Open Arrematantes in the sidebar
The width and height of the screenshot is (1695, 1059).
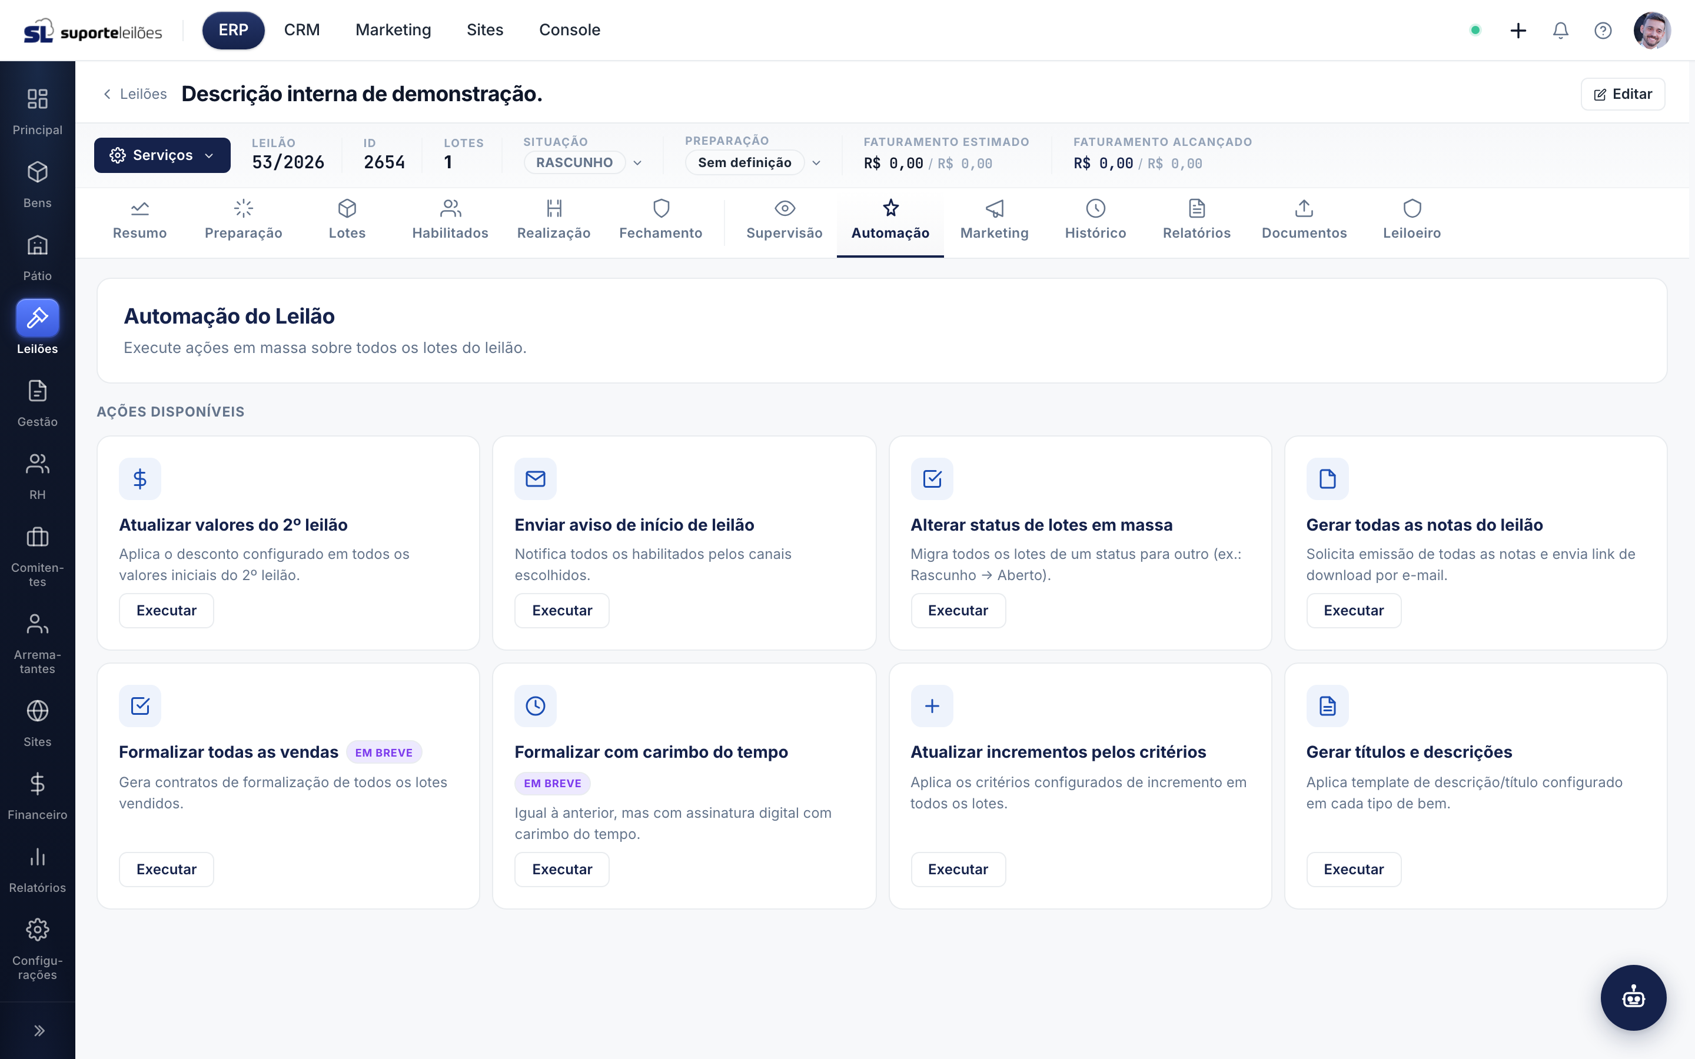click(37, 643)
